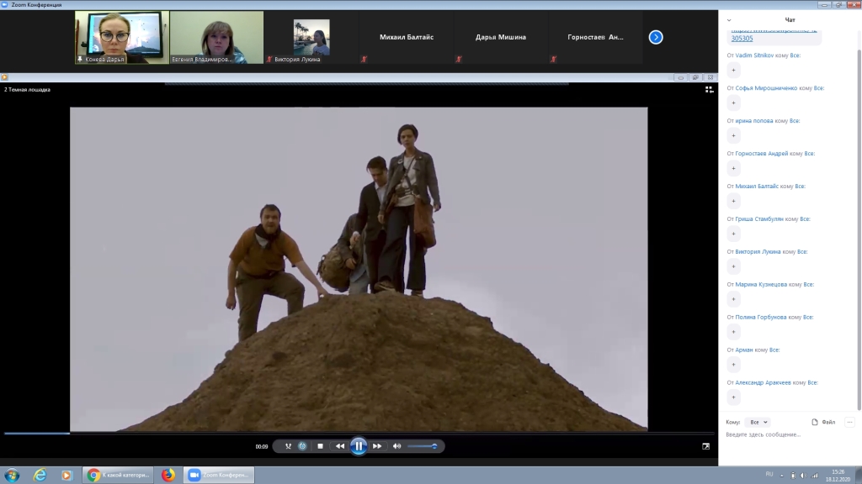Open more chat options with the ellipsis
This screenshot has width=862, height=484.
click(x=849, y=422)
